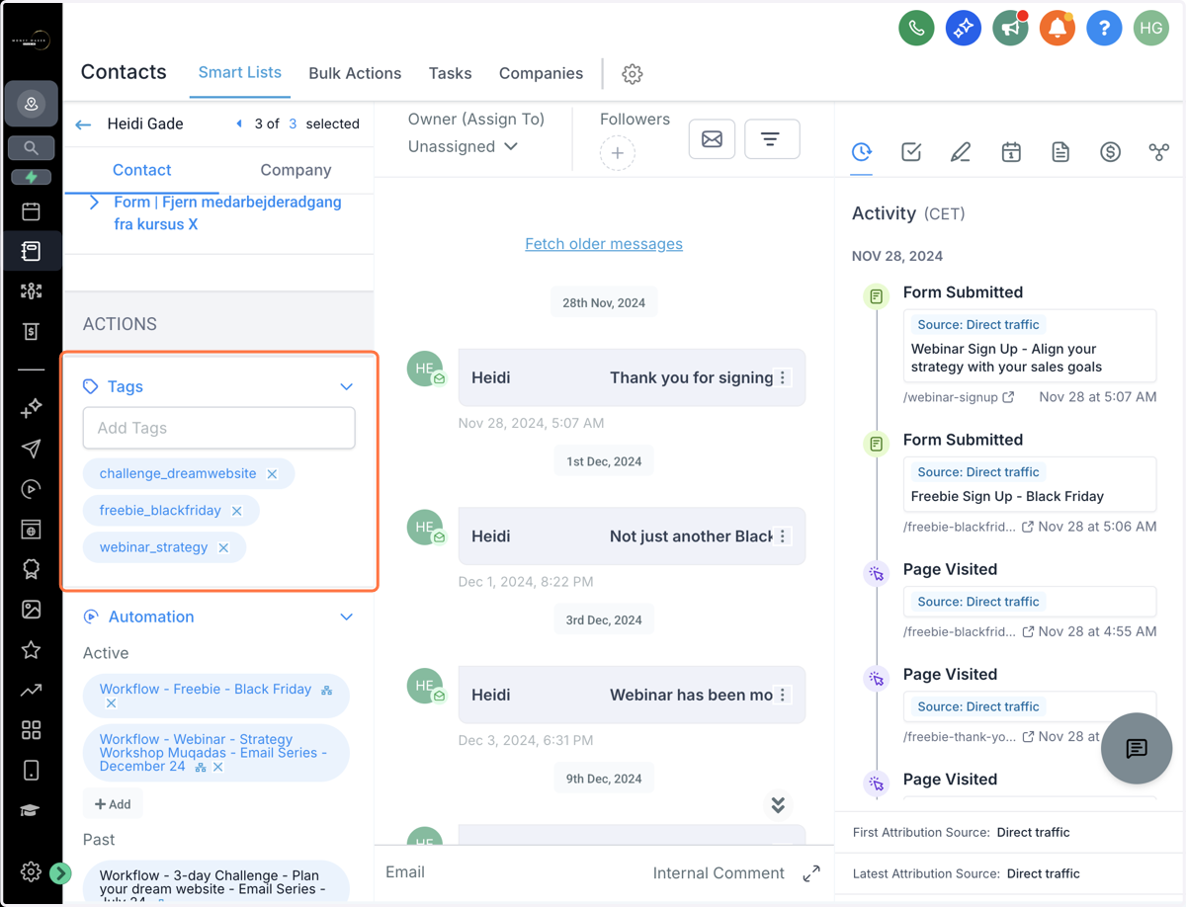This screenshot has height=907, width=1186.
Task: Open the green lightning quick actions icon
Action: 32,178
